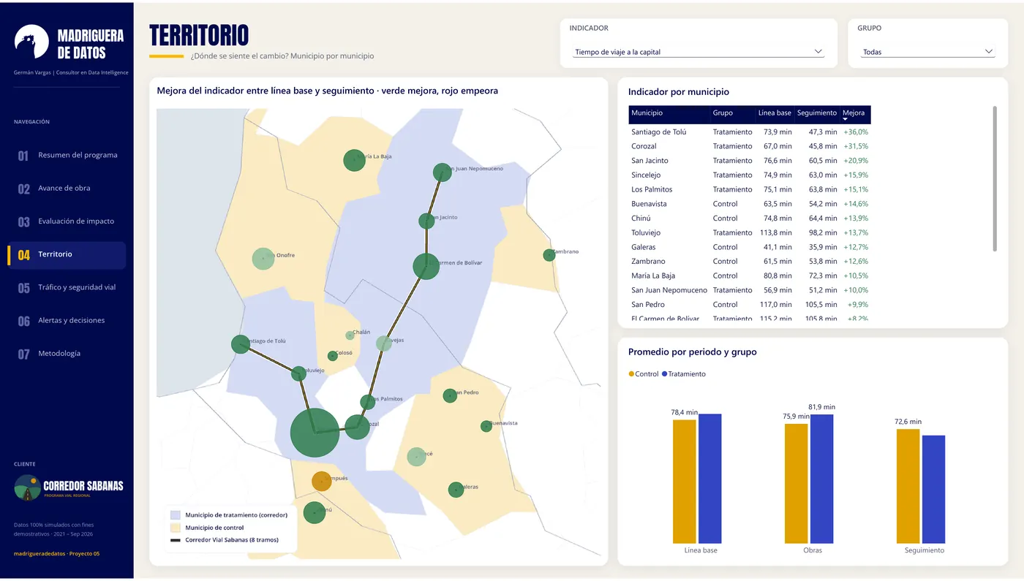Open the Grupo dropdown showing Todas
The height and width of the screenshot is (581, 1024).
tap(927, 52)
